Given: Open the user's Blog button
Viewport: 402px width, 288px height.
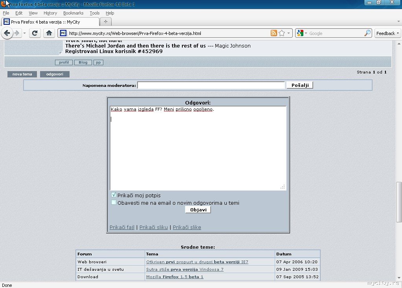Looking at the screenshot, I should [x=83, y=62].
